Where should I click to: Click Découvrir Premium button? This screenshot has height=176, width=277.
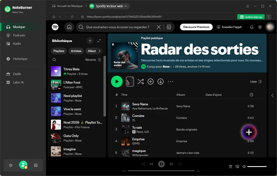[x=196, y=27]
